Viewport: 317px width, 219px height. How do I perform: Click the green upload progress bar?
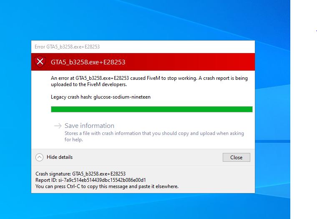point(152,109)
